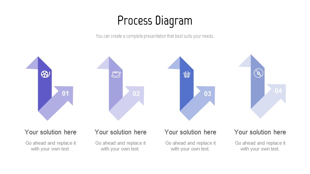Image resolution: width=310 pixels, height=174 pixels.
Task: Select the Process Diagram title
Action: [x=155, y=21]
